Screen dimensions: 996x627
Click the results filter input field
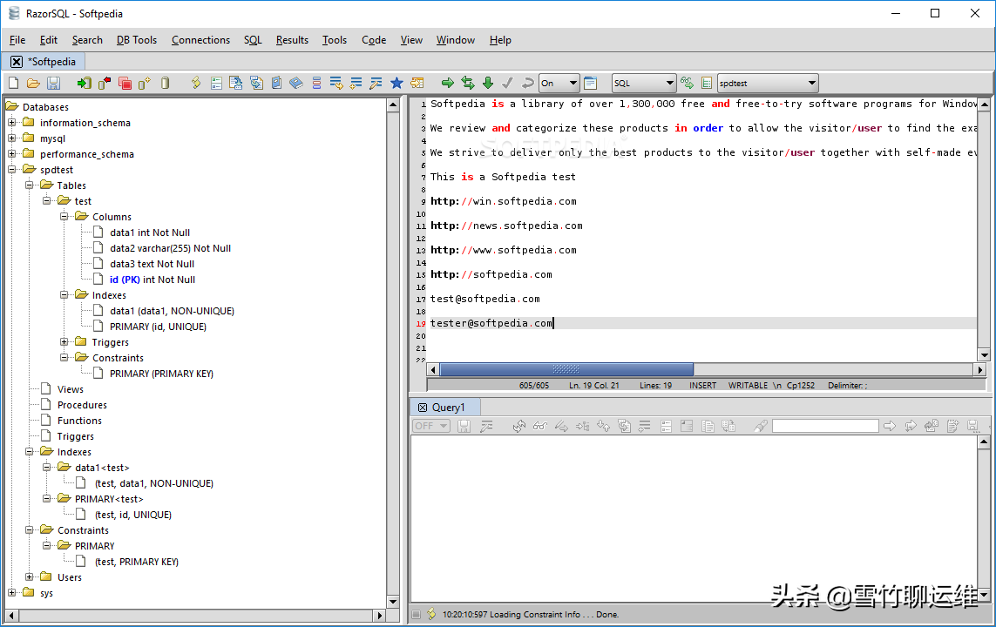coord(825,426)
